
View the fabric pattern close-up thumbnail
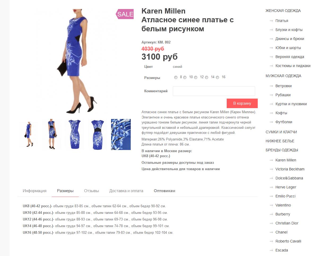(x=121, y=134)
